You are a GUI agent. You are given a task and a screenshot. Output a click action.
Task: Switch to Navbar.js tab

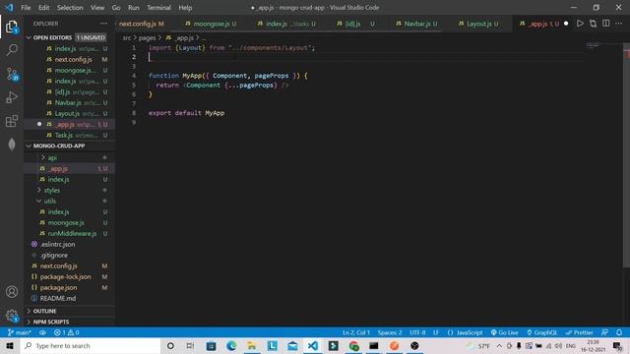pyautogui.click(x=416, y=24)
